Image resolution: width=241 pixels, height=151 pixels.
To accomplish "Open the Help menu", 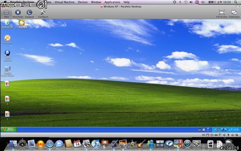I will (127, 2).
